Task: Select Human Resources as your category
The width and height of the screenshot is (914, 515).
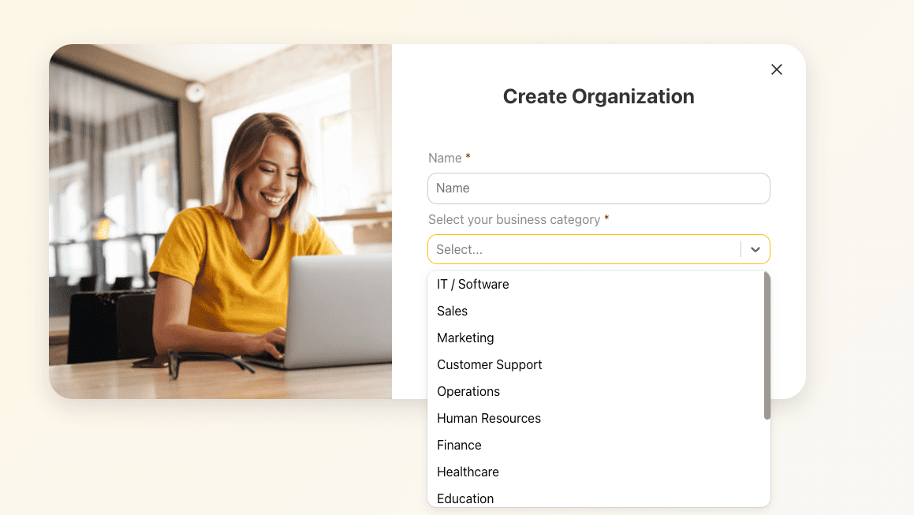Action: coord(489,418)
